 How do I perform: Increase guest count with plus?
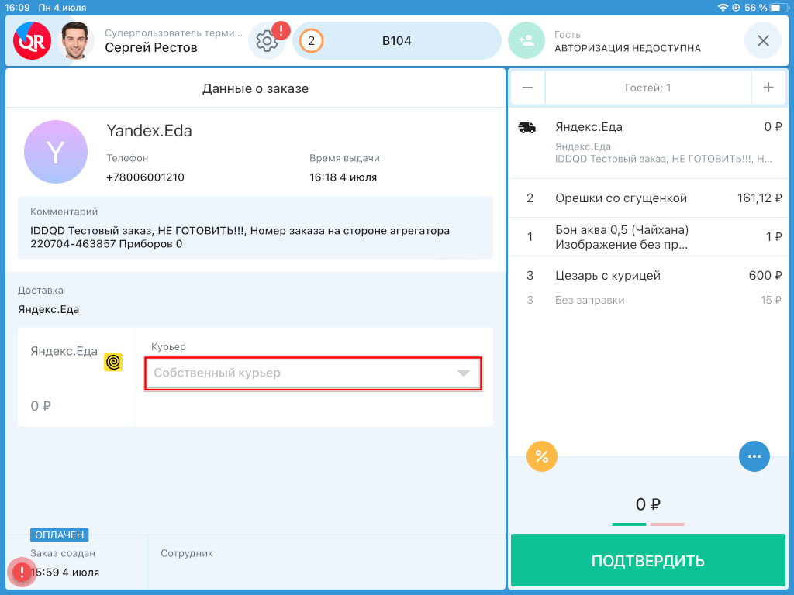point(768,88)
